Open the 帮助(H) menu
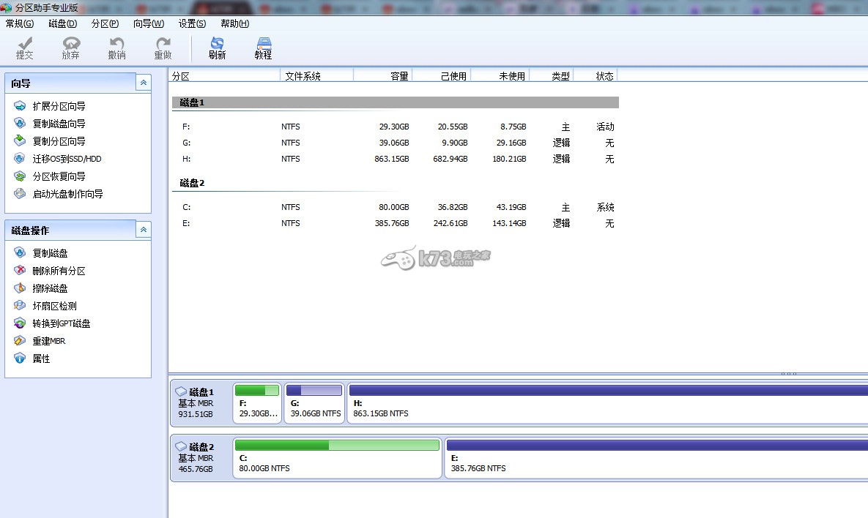Viewport: 868px width, 518px height. tap(234, 23)
